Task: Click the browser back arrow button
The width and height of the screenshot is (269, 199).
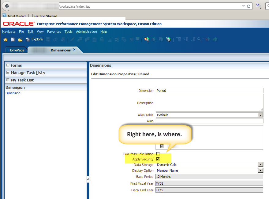Action: click(6, 6)
